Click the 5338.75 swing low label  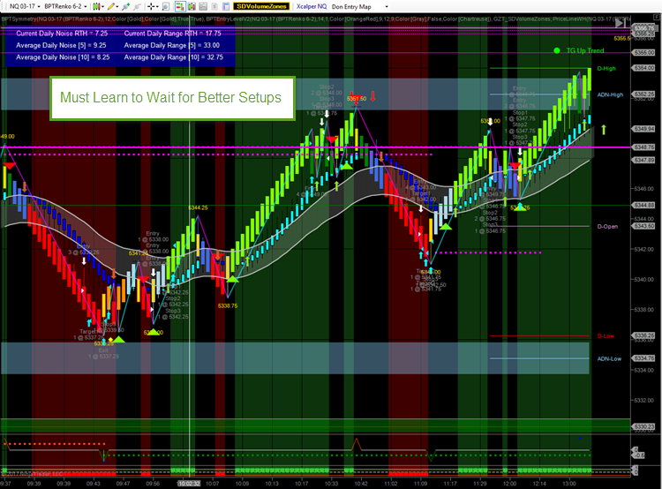pyautogui.click(x=228, y=305)
